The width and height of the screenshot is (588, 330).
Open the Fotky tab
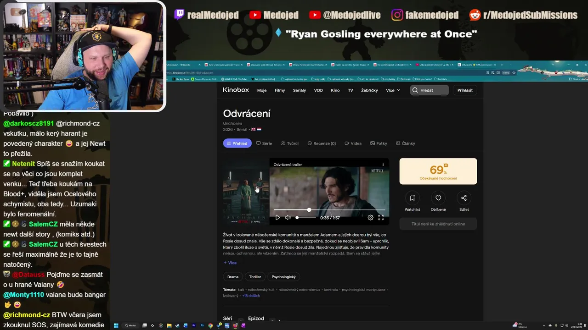pyautogui.click(x=379, y=143)
